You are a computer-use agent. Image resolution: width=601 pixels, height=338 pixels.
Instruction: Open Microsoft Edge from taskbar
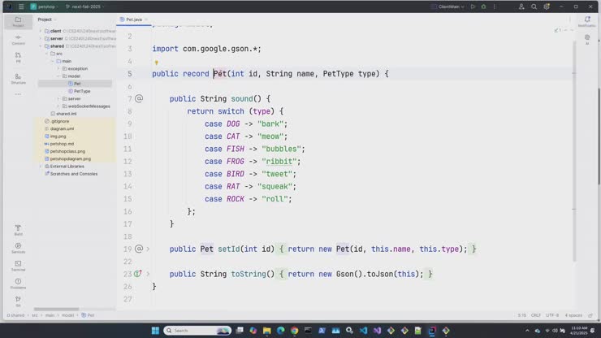[x=280, y=331]
